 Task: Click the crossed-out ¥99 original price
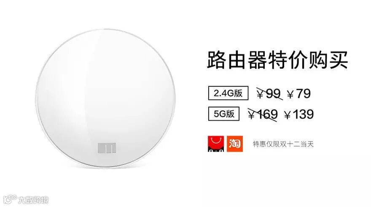pos(269,94)
